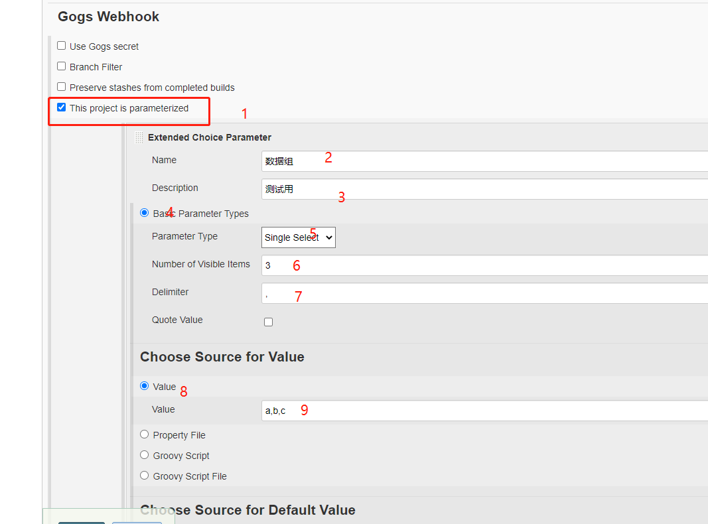Select the Basic Parameter Types radio button

click(x=144, y=212)
